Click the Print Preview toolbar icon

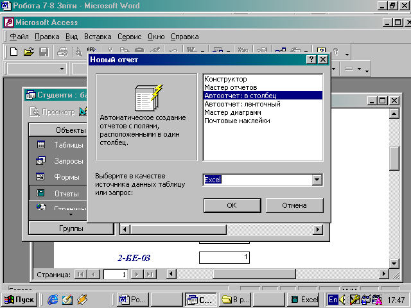77,52
